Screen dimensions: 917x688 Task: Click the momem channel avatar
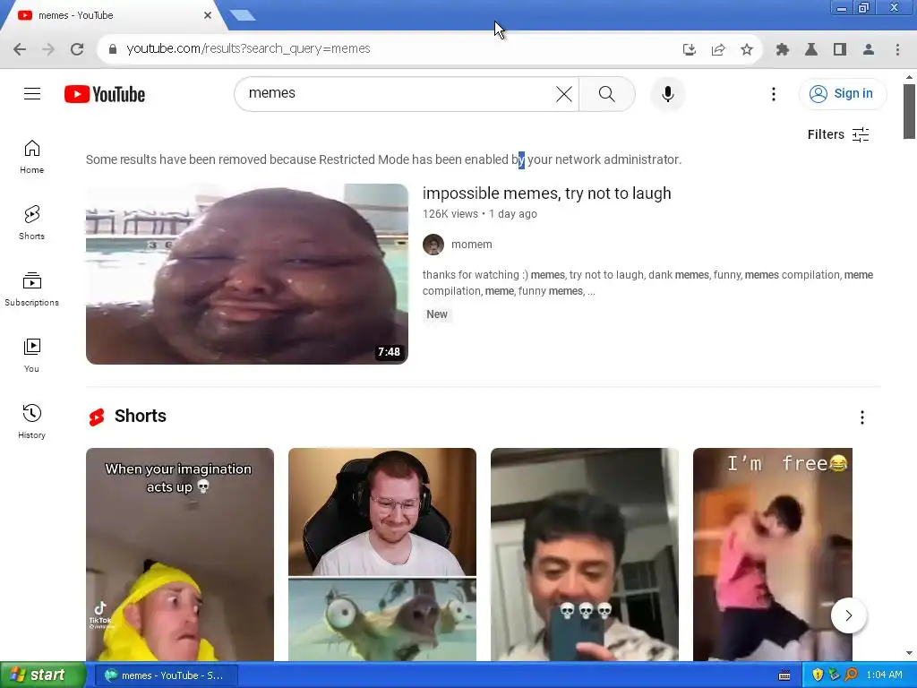(433, 245)
